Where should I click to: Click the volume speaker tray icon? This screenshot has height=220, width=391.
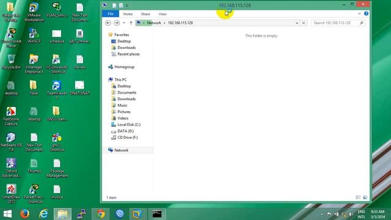point(351,215)
